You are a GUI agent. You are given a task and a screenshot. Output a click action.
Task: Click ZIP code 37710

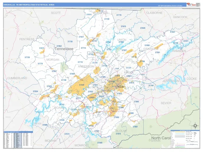(x=80, y=62)
